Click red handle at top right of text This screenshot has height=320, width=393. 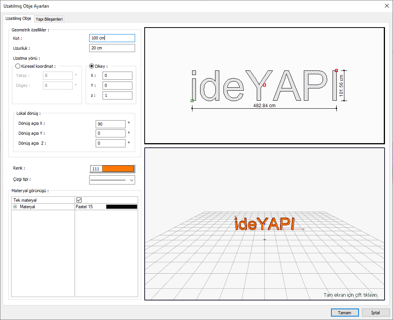pos(336,70)
